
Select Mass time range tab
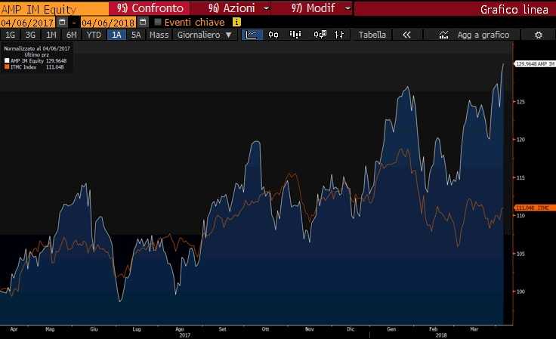tap(159, 35)
